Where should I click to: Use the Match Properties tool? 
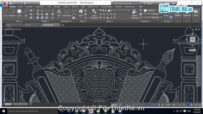(x=134, y=14)
